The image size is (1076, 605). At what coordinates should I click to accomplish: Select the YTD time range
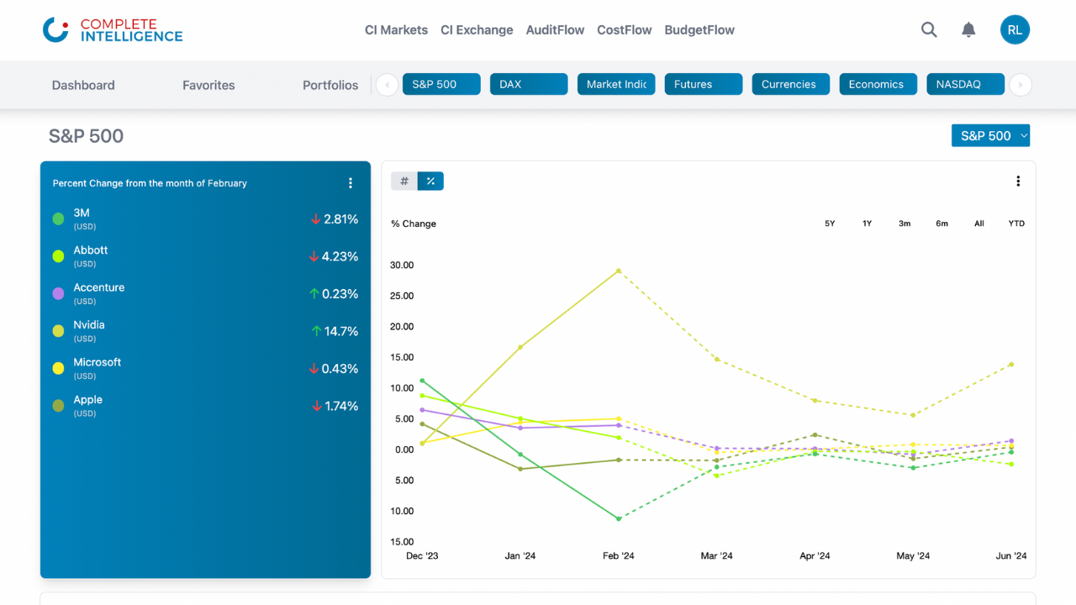[1016, 224]
